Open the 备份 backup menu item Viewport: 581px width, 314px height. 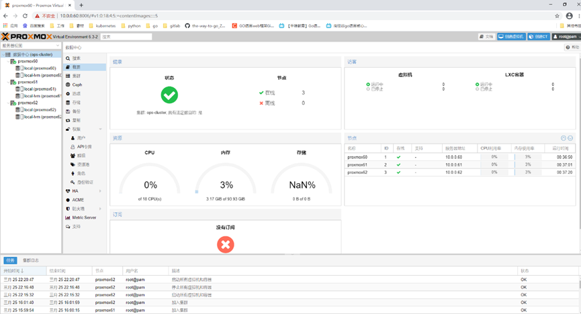[85, 111]
